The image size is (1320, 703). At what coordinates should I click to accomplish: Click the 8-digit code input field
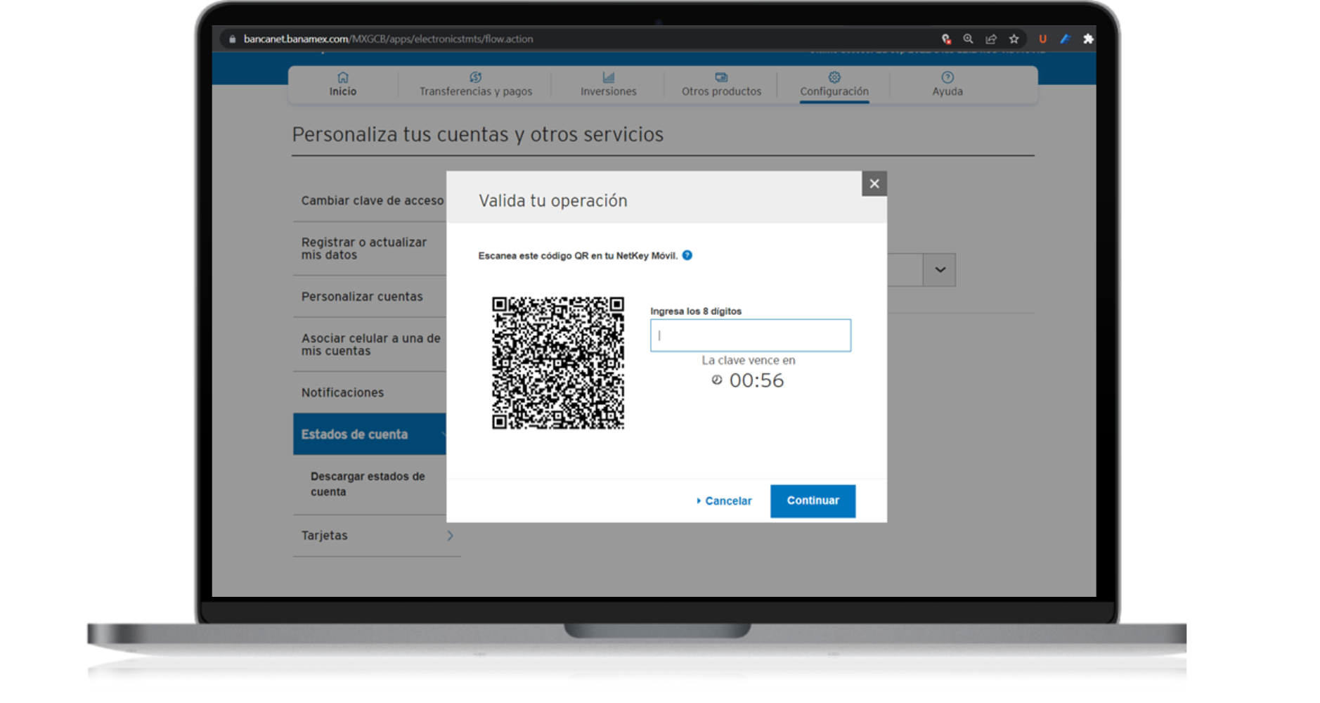pyautogui.click(x=749, y=335)
